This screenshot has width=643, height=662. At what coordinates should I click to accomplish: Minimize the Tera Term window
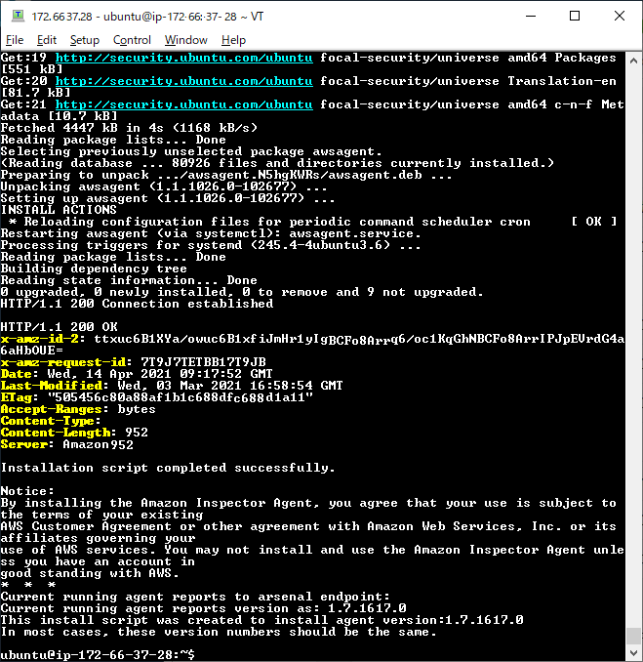(529, 17)
